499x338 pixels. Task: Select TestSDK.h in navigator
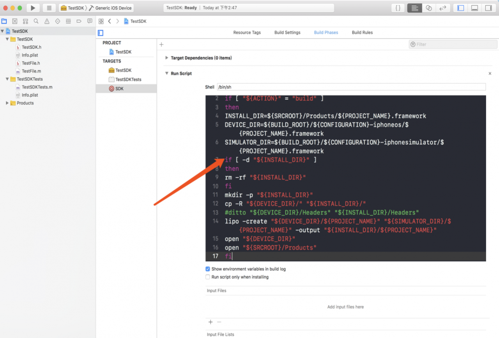[32, 47]
